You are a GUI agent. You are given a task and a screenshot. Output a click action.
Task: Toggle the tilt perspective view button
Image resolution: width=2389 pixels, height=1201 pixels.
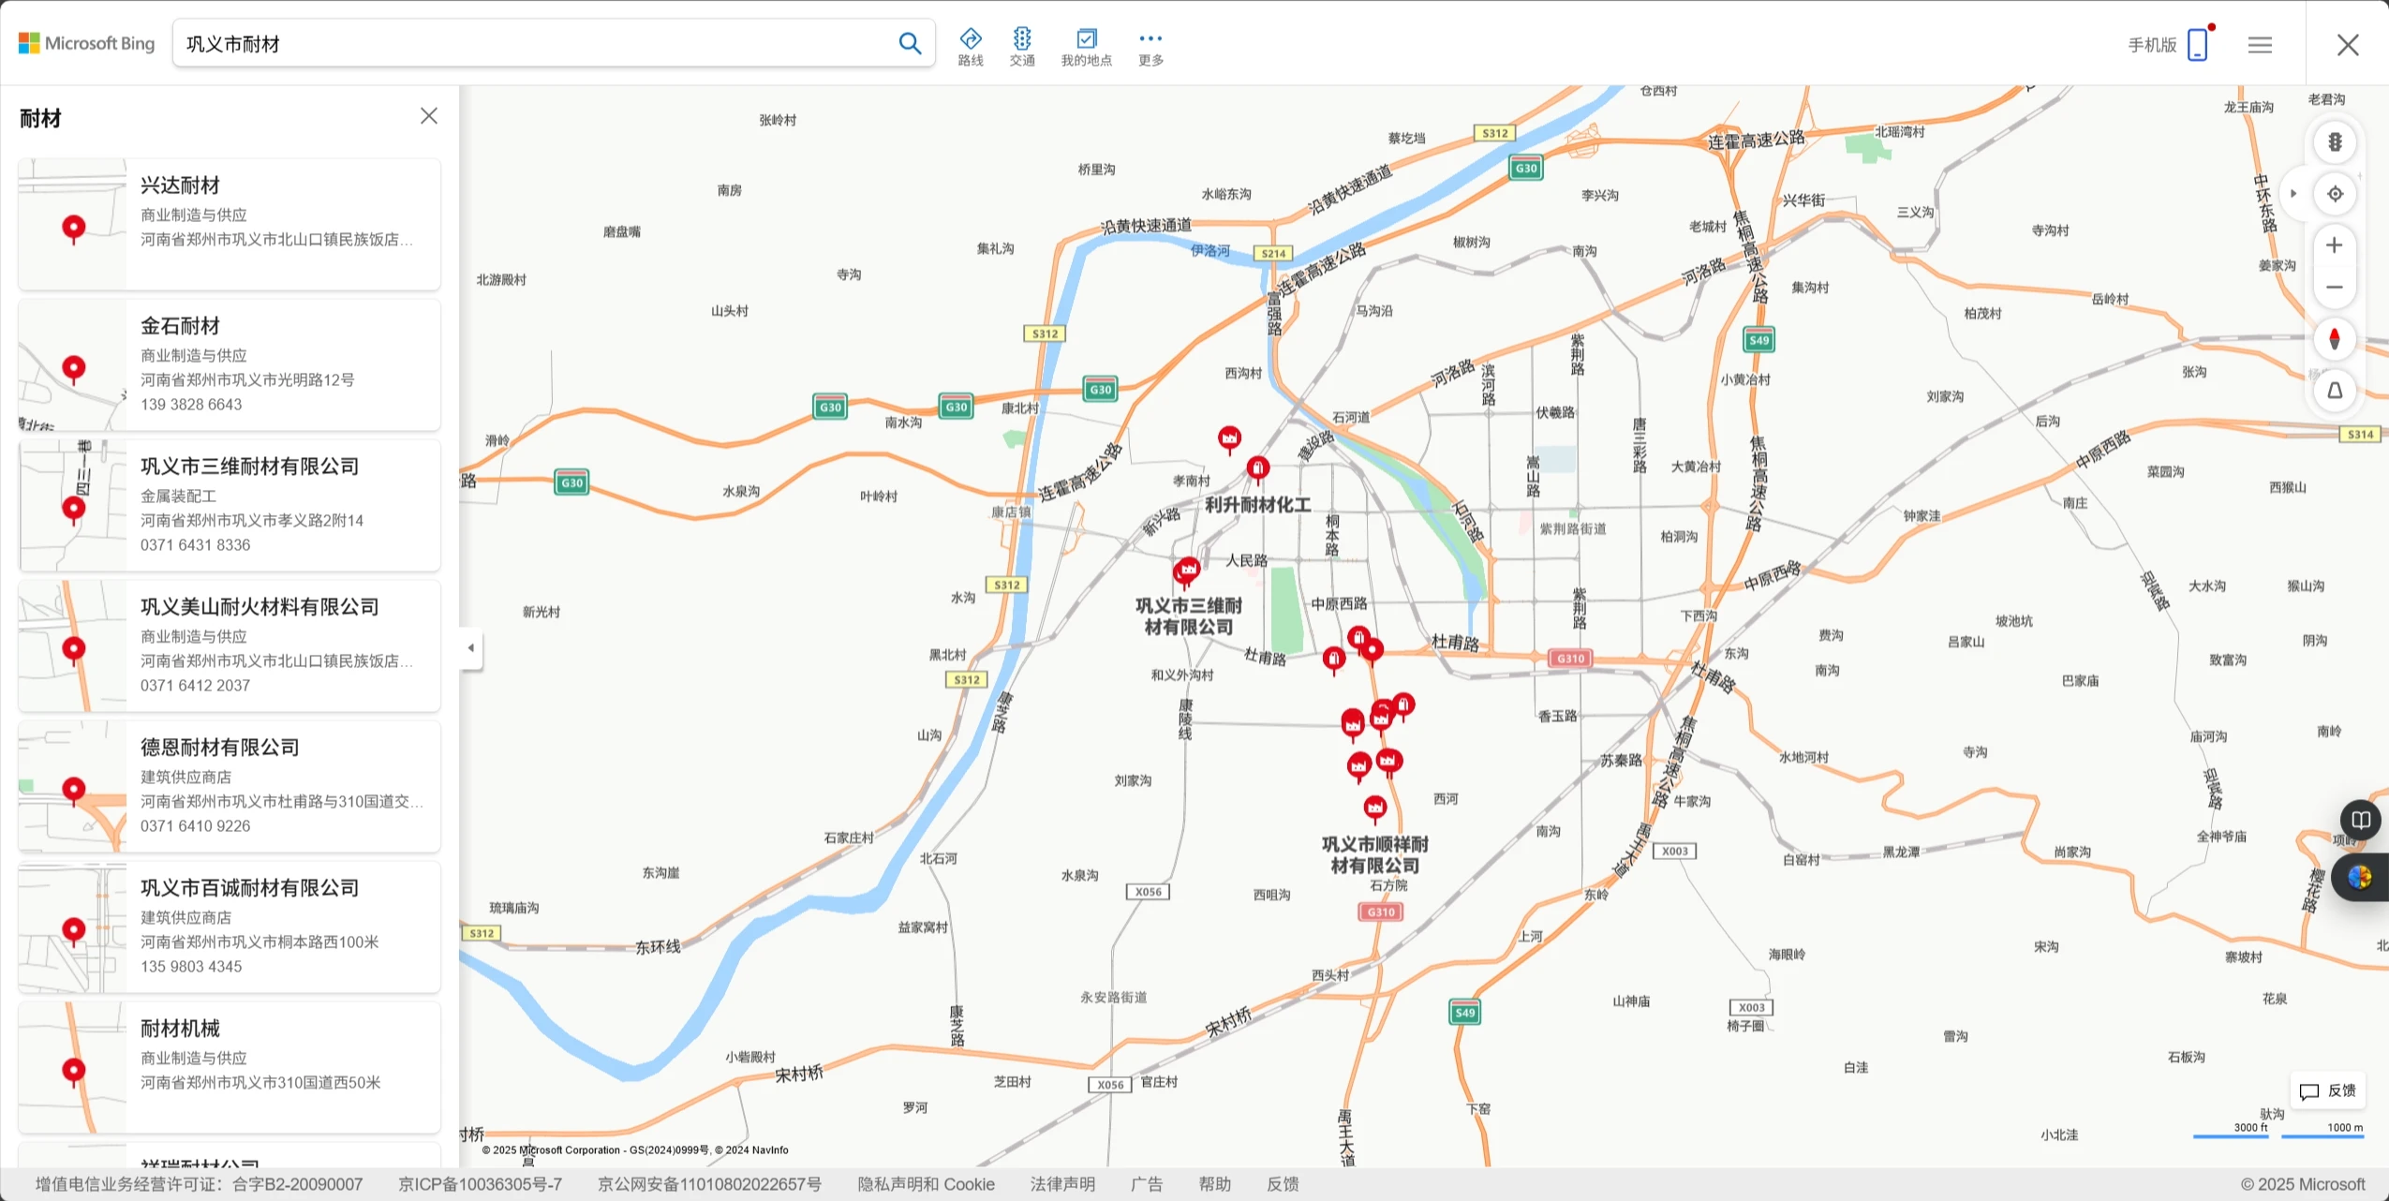(x=2335, y=391)
